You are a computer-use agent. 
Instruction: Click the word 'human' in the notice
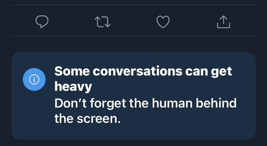(172, 103)
